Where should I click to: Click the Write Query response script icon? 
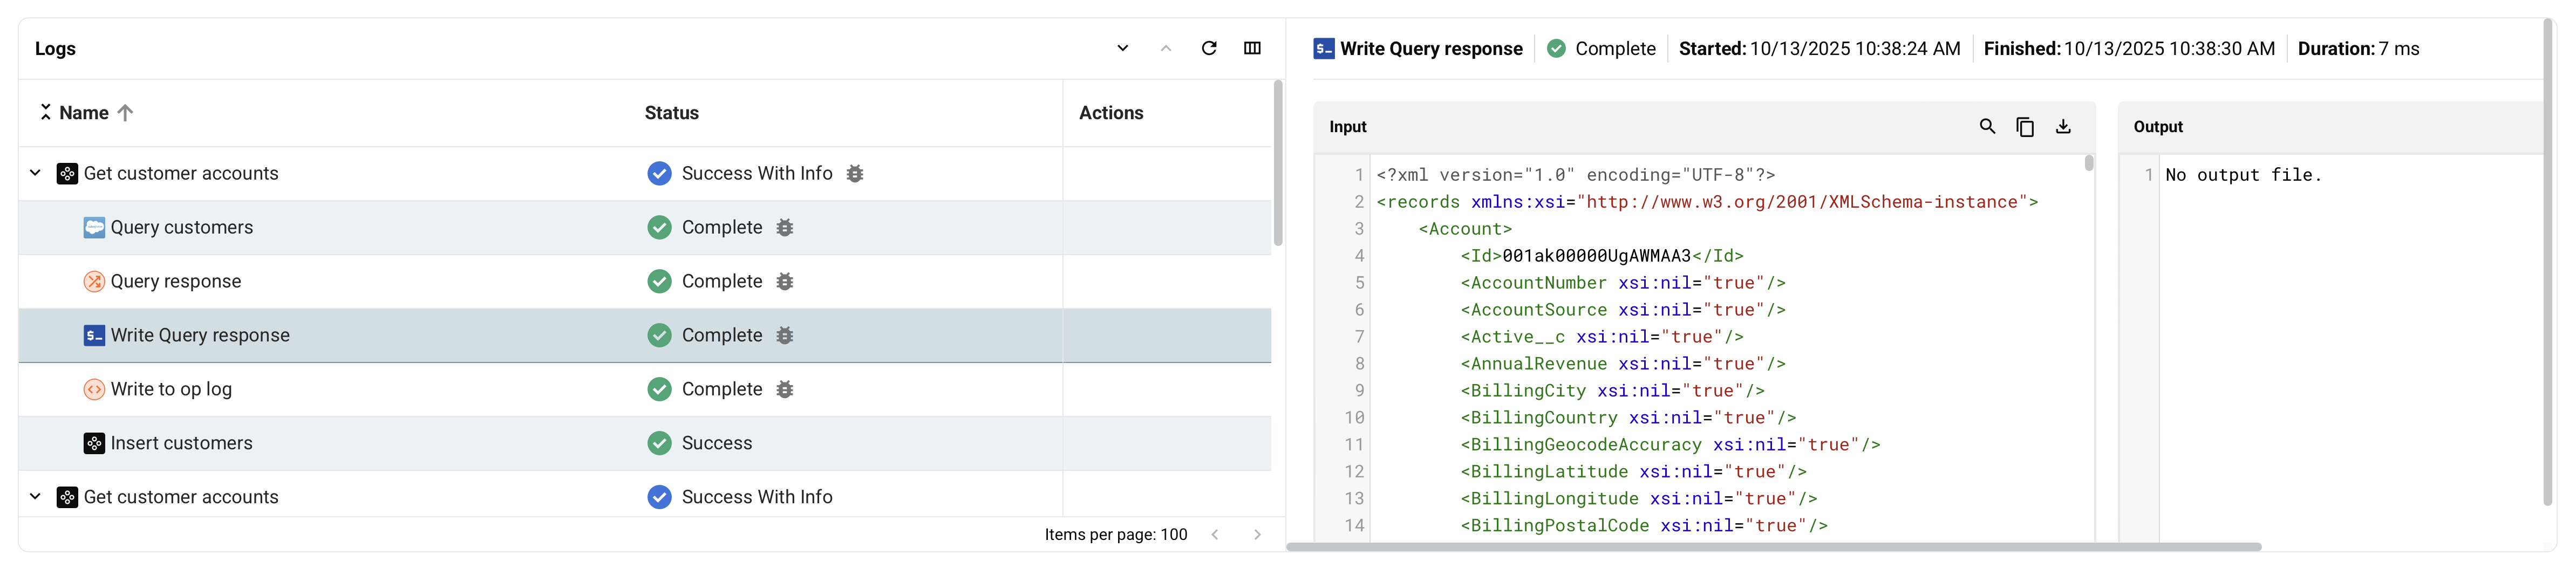[94, 335]
